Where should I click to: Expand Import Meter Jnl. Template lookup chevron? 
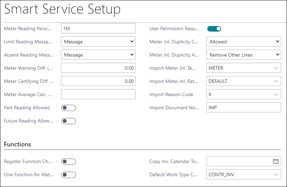tap(276, 68)
